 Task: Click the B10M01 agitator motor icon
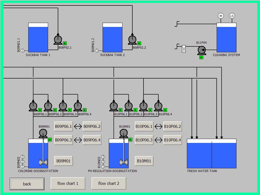pyautogui.click(x=124, y=133)
